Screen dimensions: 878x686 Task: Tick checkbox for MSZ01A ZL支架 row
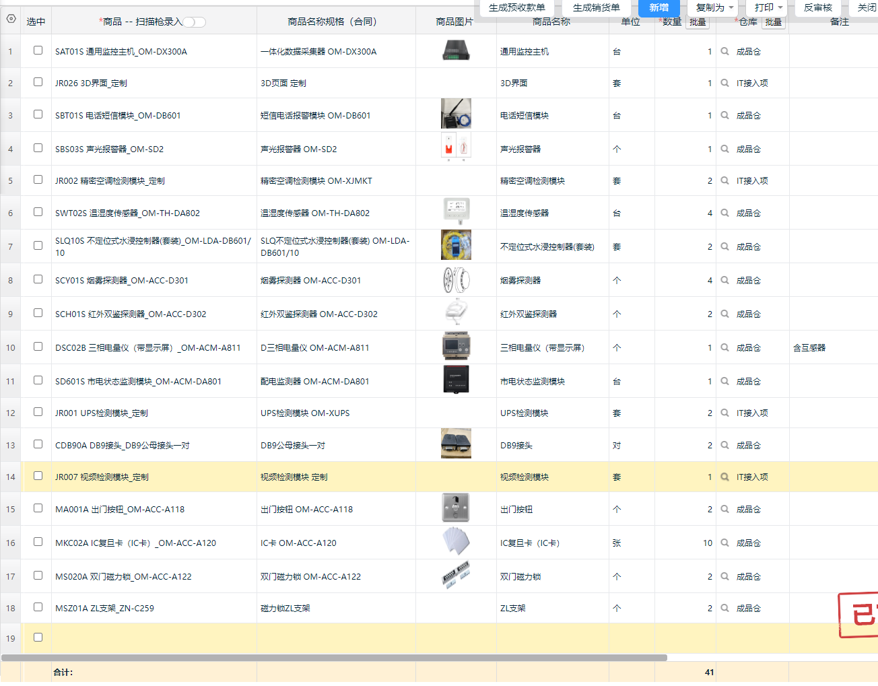tap(38, 607)
